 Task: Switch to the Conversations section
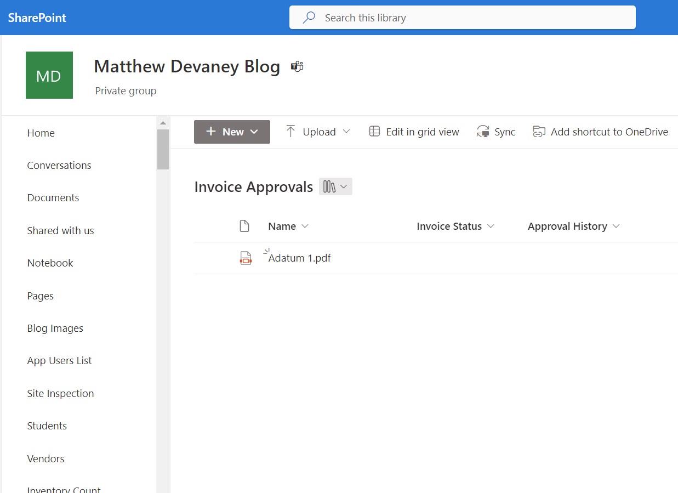pos(59,165)
